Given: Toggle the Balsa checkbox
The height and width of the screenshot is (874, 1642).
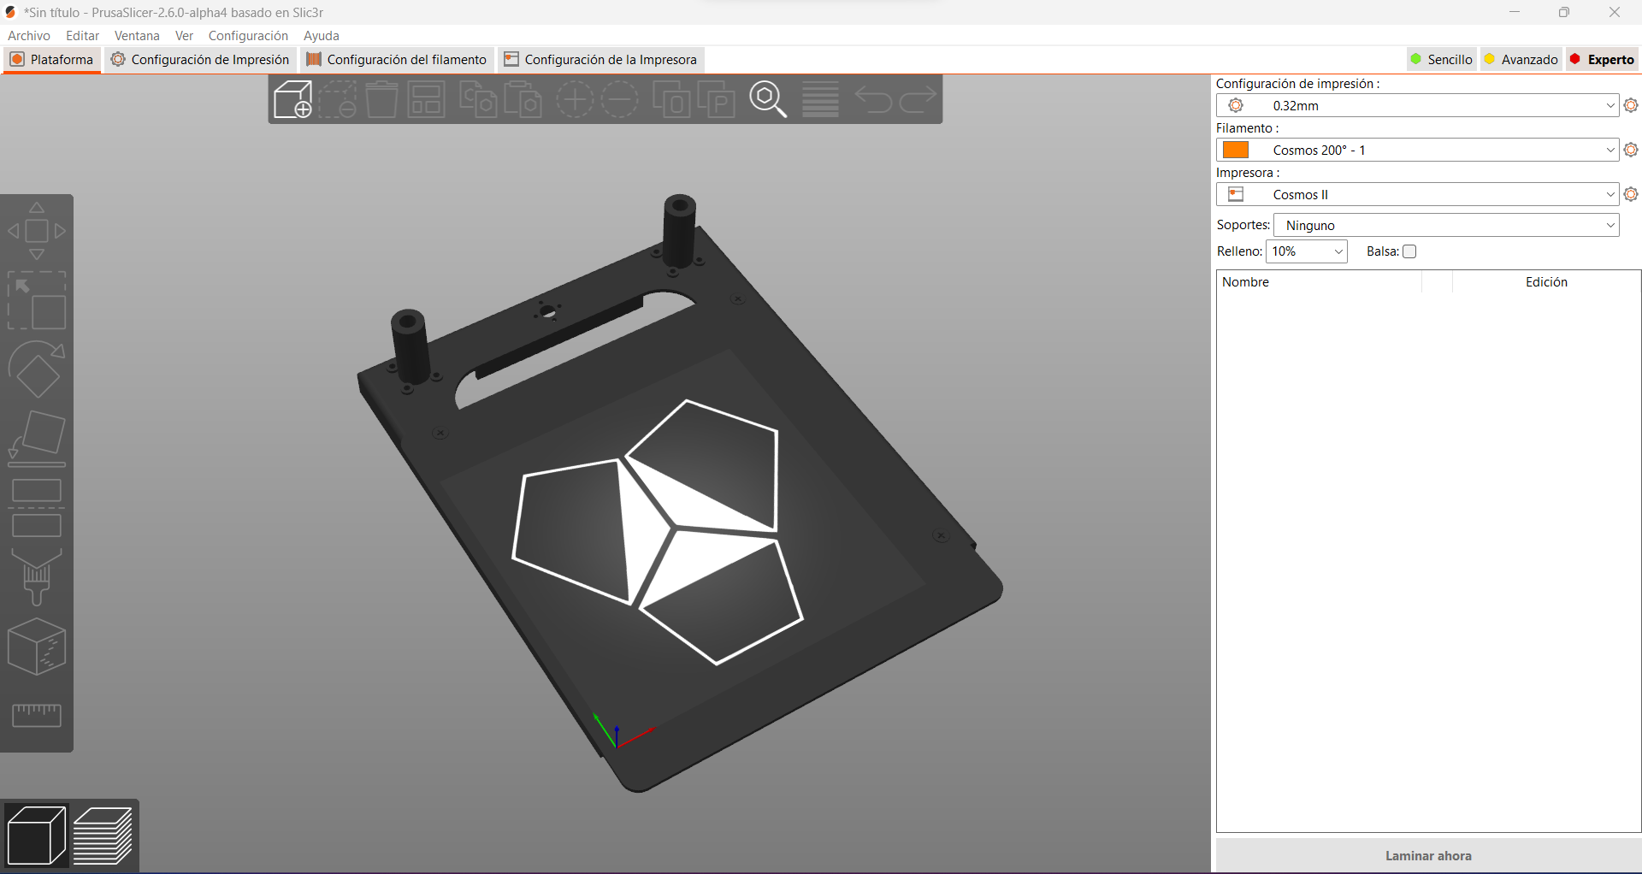Looking at the screenshot, I should (1409, 251).
